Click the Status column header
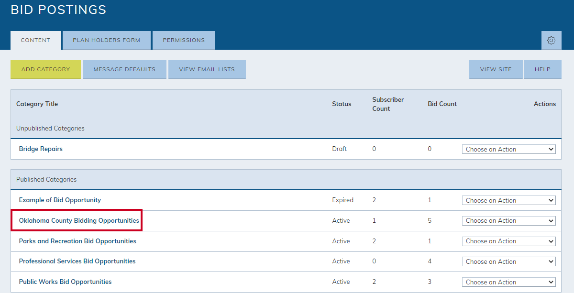 (x=342, y=104)
